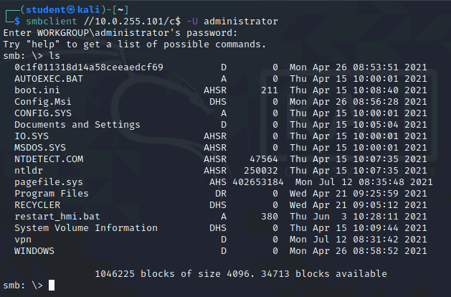Click the RECYCLER folder entry
Image resolution: width=451 pixels, height=297 pixels.
coord(37,205)
